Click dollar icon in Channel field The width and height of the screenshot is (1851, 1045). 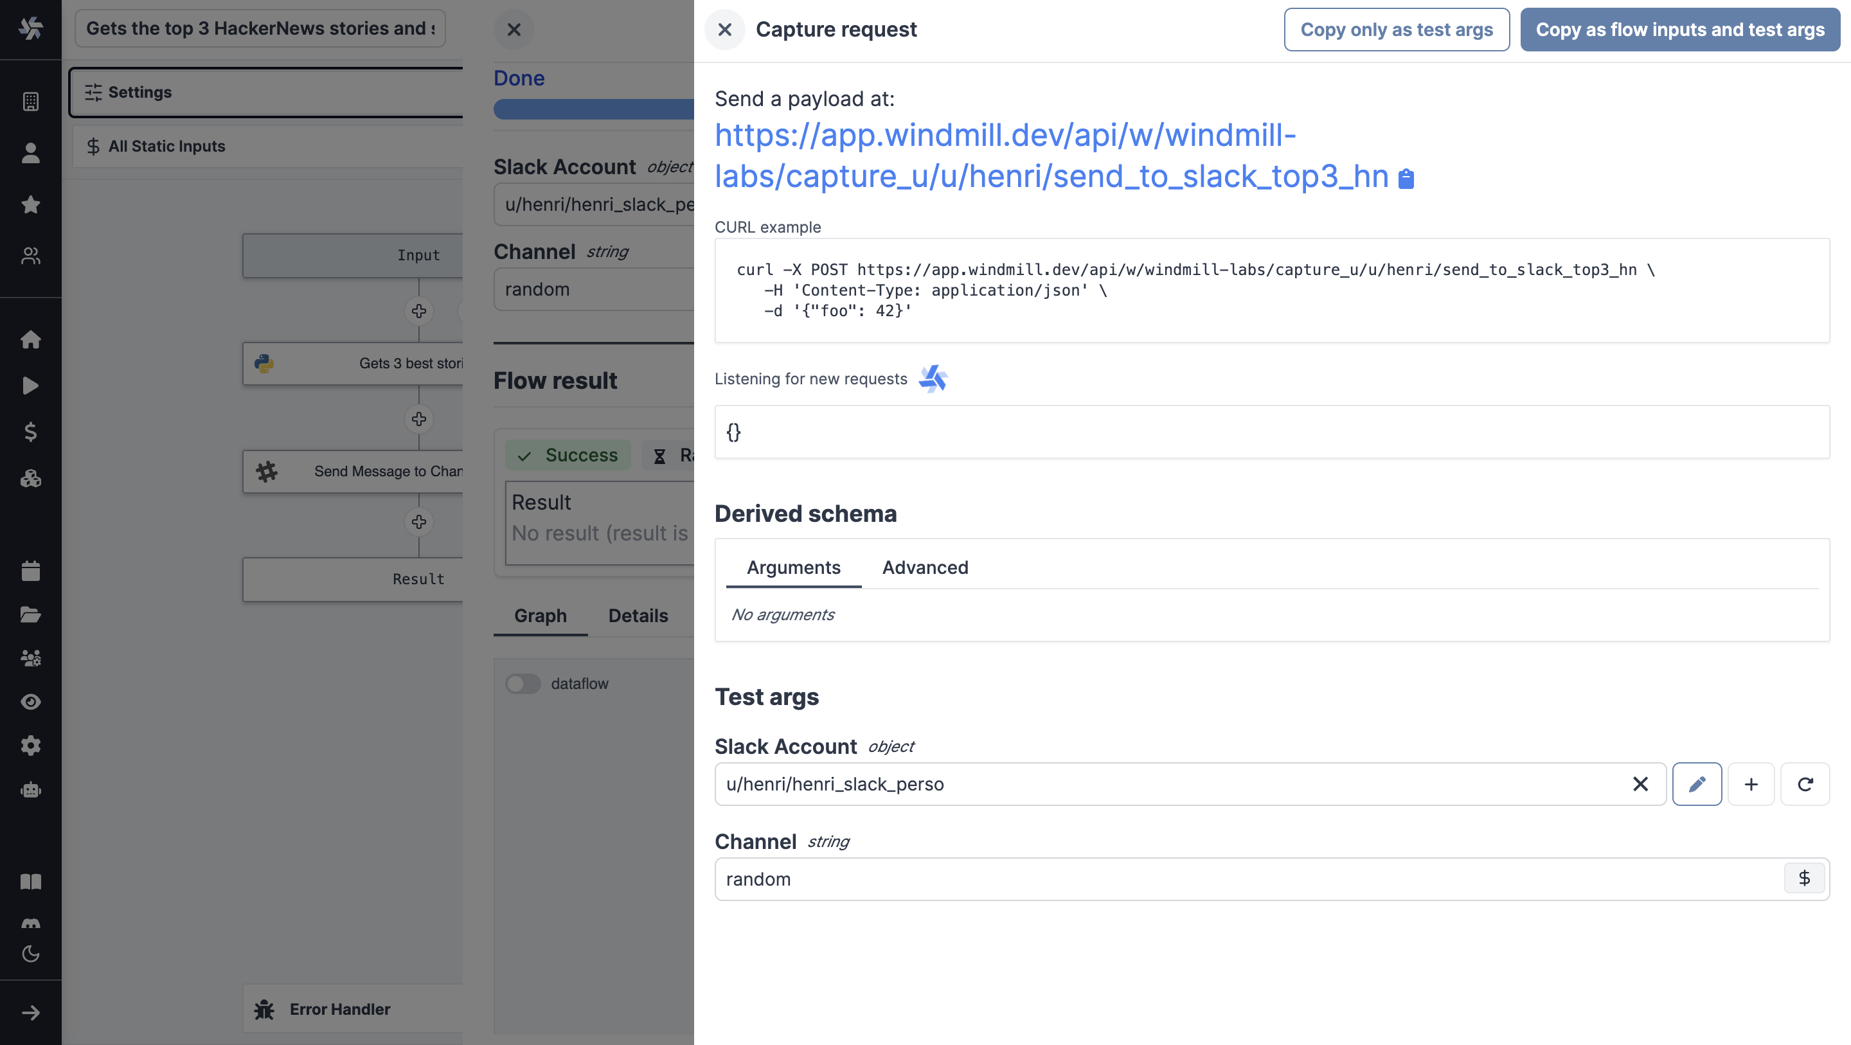(1803, 877)
